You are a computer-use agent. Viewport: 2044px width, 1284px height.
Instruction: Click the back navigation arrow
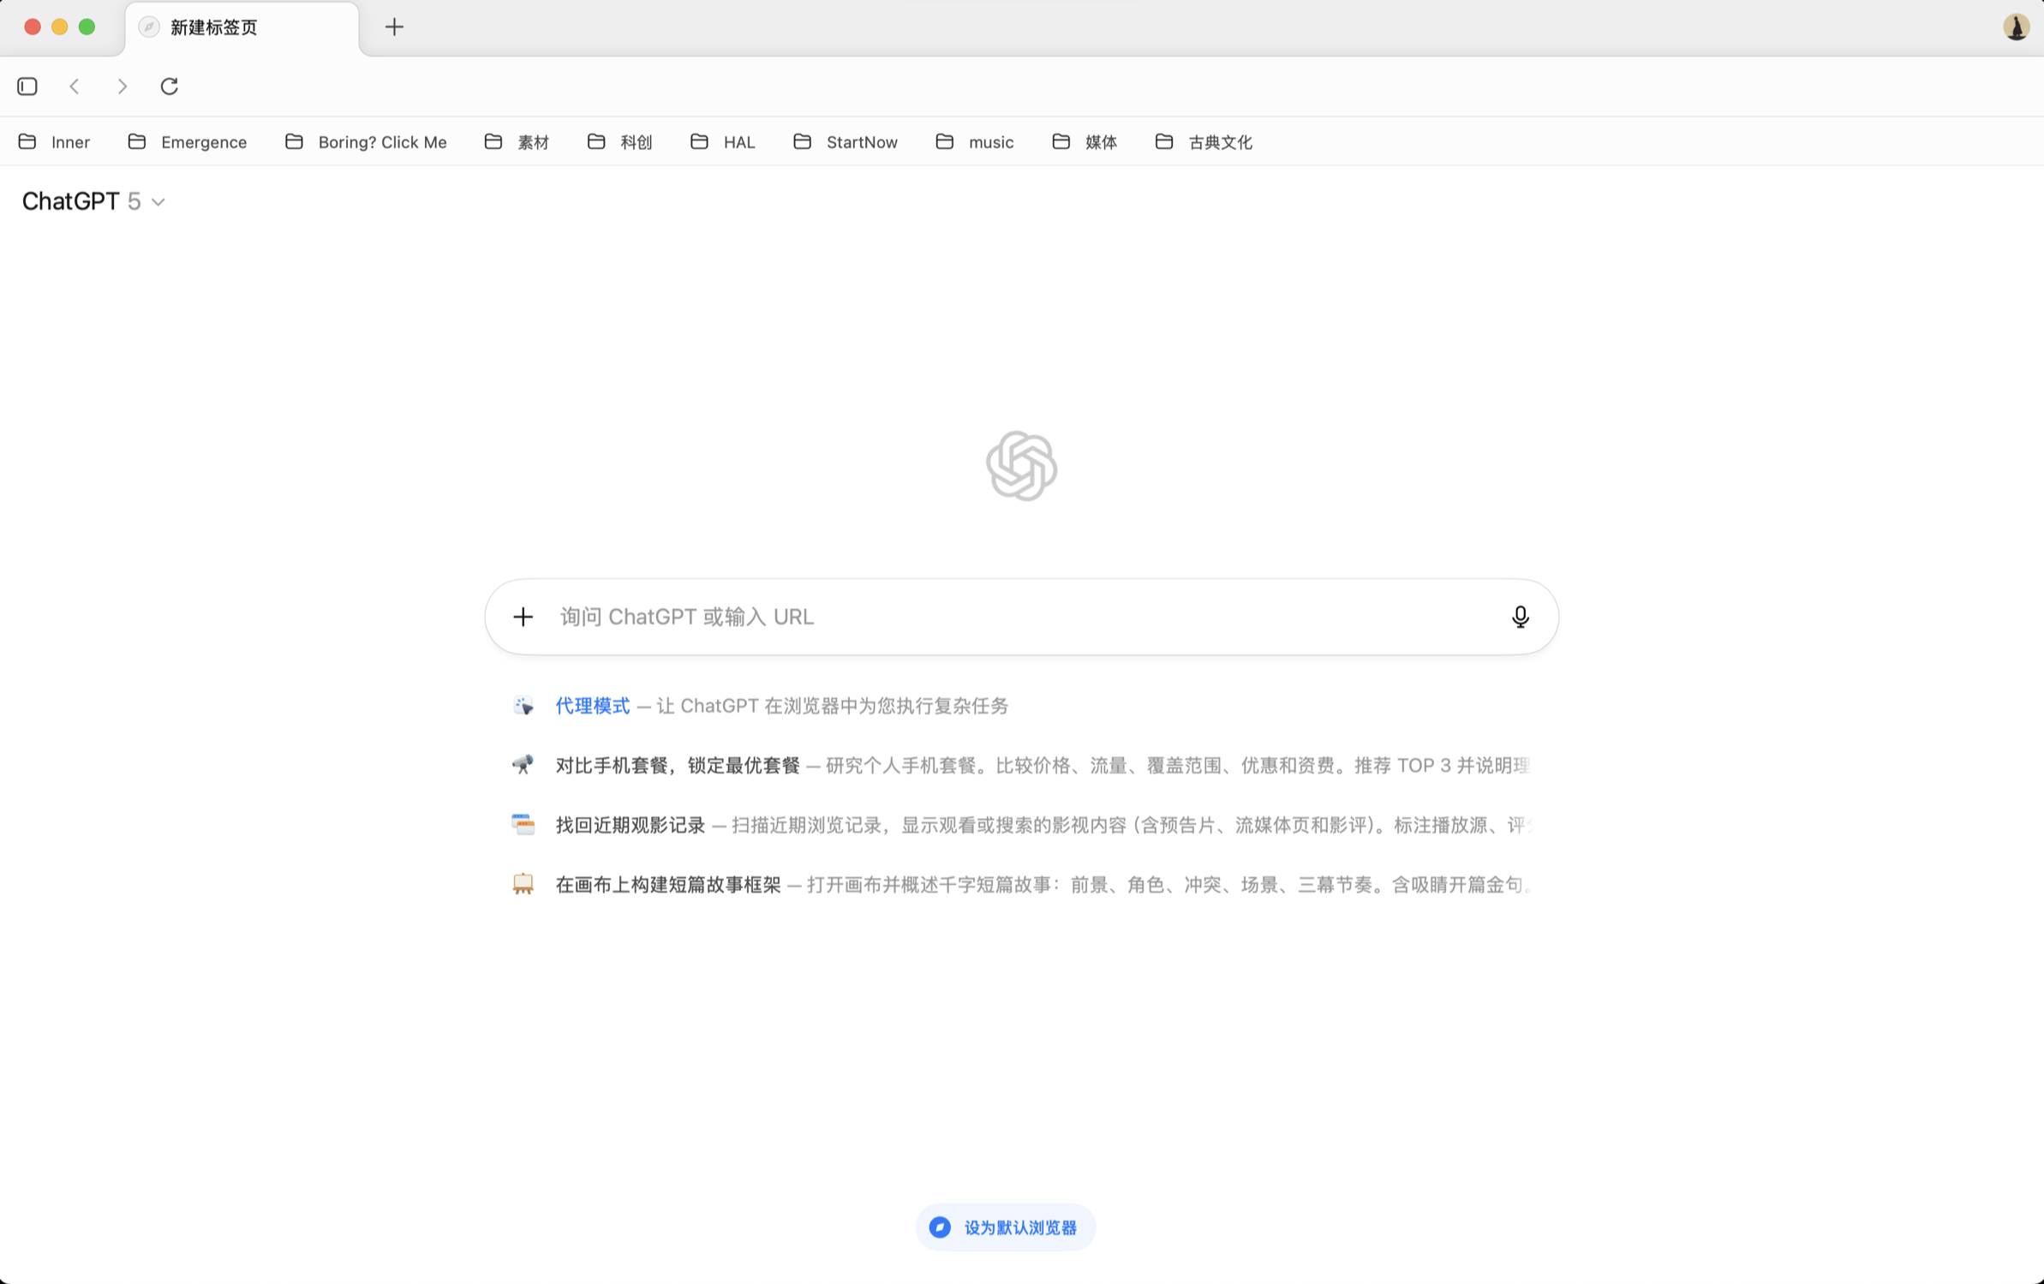[75, 87]
